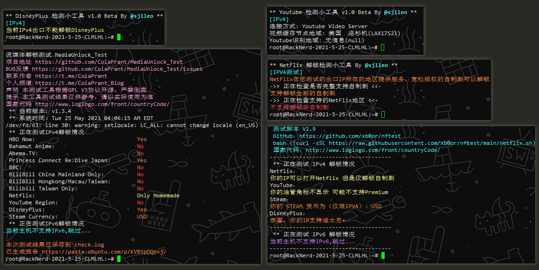Screen dimensions: 539x270
Task: Select the Princess Connect Re:Dive Japan Yes result
Action: coord(142,160)
